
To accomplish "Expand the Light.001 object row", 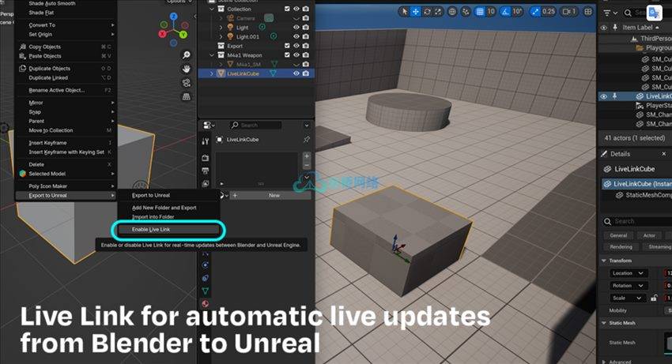I will (221, 37).
